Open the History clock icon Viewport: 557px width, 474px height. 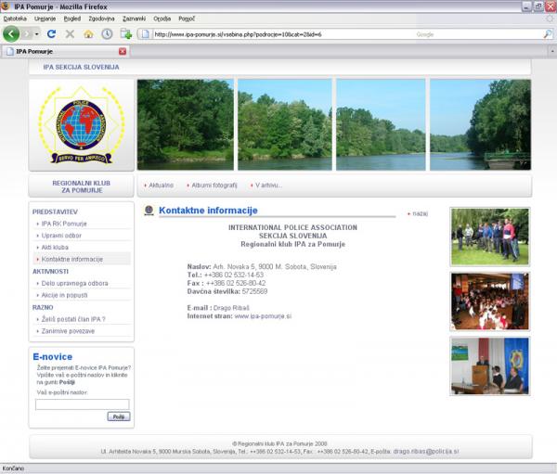point(107,33)
